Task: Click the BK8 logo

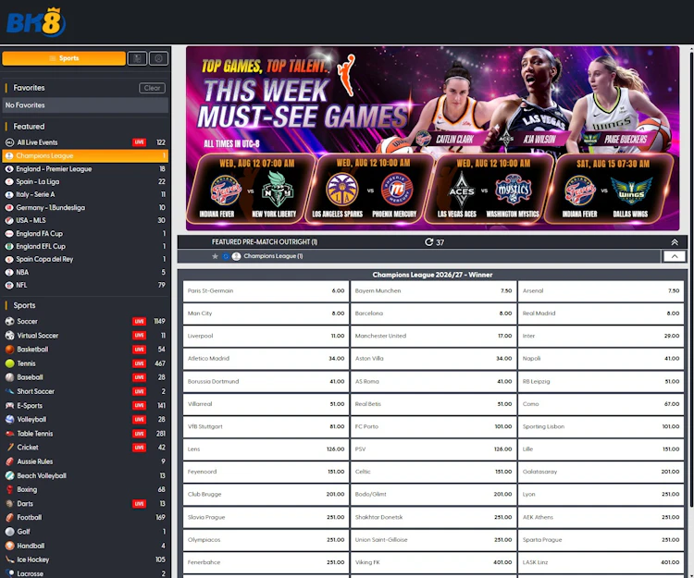Action: (x=36, y=22)
